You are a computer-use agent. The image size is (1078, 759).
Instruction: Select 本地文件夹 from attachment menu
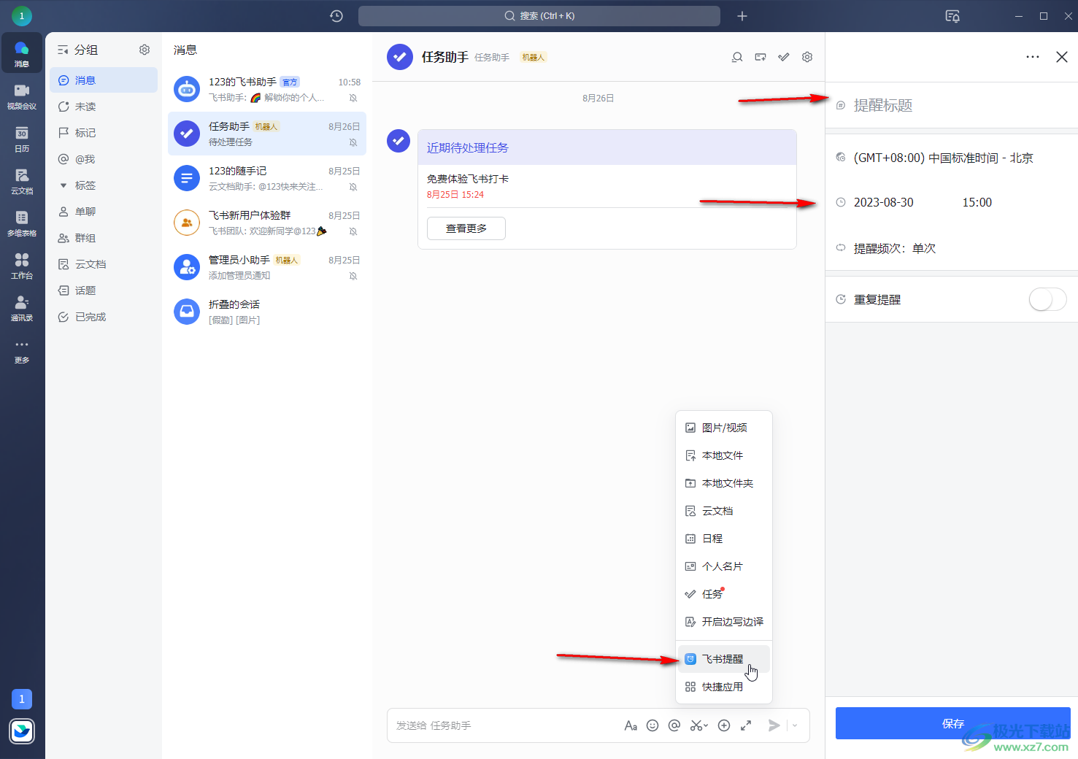724,483
